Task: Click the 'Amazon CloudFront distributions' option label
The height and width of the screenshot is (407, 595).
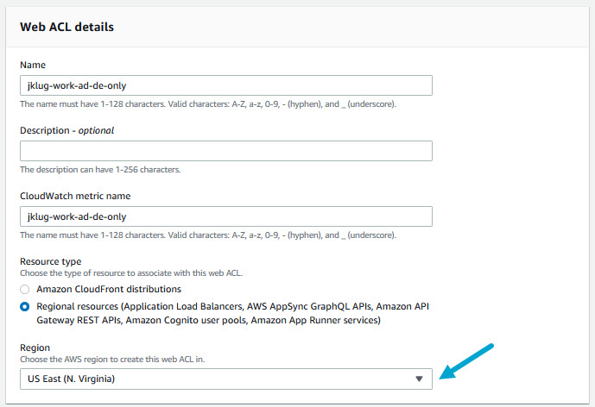Action: tap(109, 289)
